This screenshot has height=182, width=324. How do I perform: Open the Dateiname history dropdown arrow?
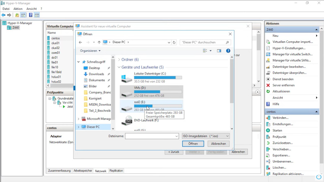tap(177, 136)
